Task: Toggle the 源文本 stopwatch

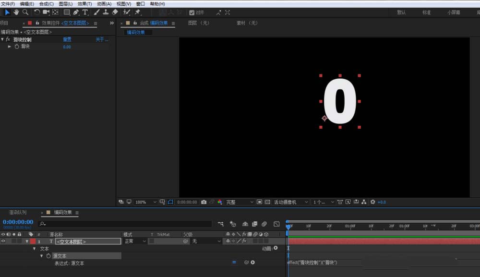Action: (48, 256)
